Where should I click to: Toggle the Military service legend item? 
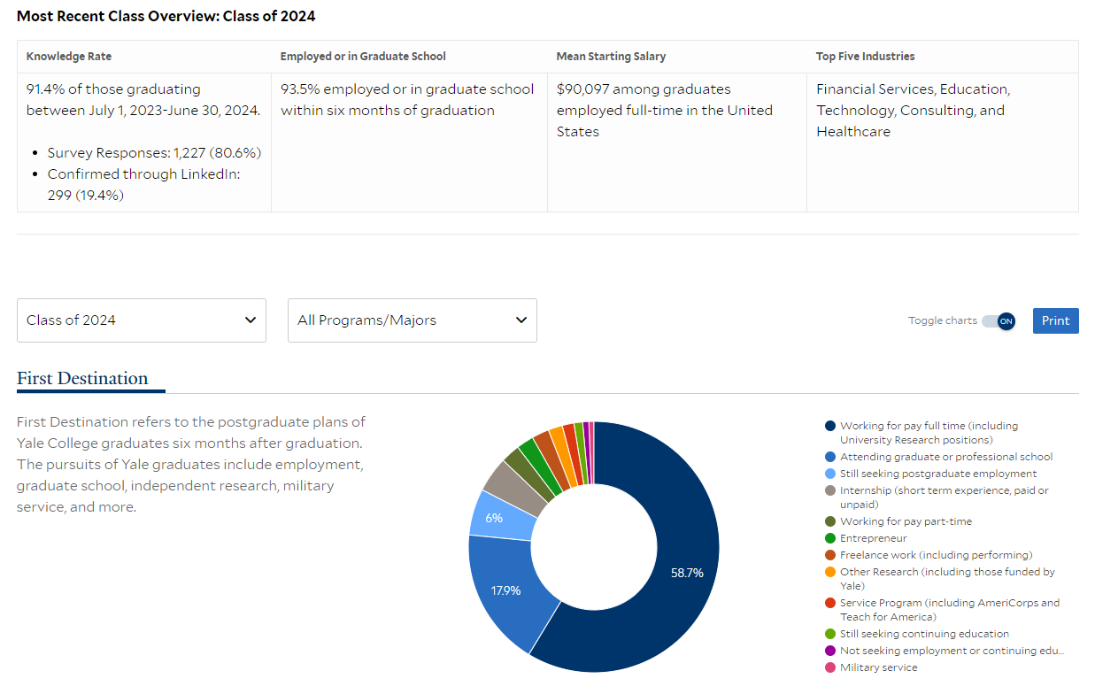[878, 667]
